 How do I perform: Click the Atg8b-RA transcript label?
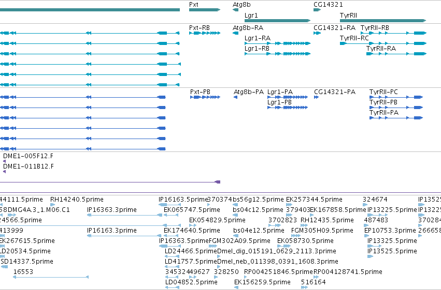[248, 28]
